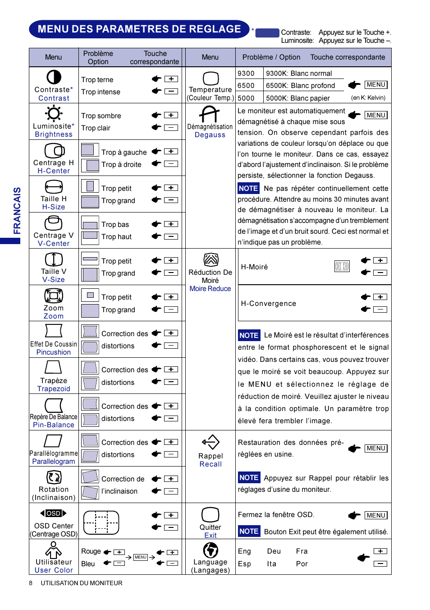Screen dimensions: 430x610
Task: Select the H-Center icon
Action: click(54, 150)
